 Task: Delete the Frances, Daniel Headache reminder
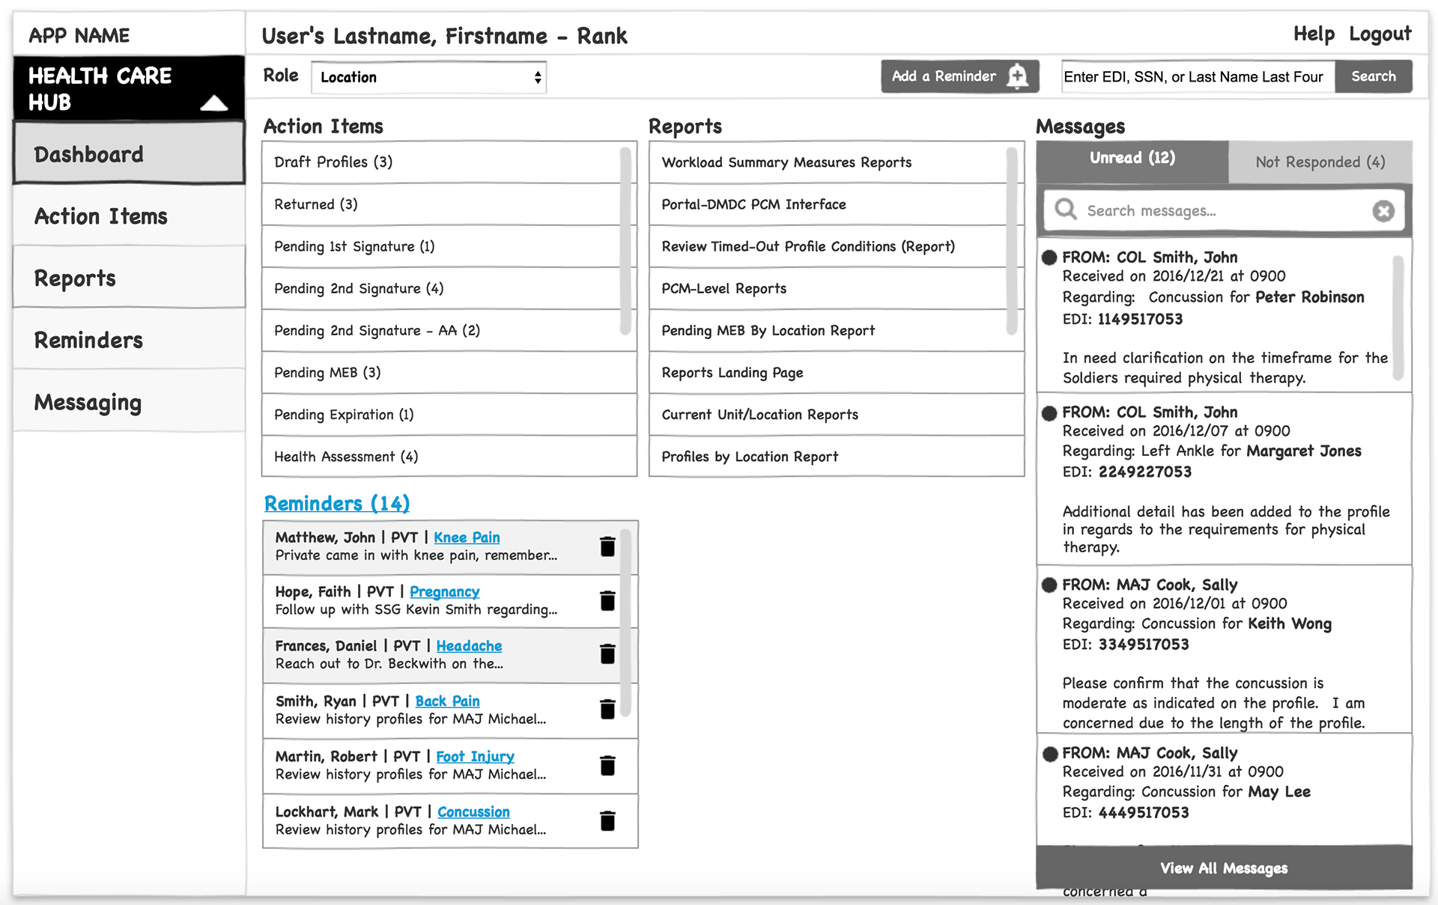pyautogui.click(x=607, y=655)
